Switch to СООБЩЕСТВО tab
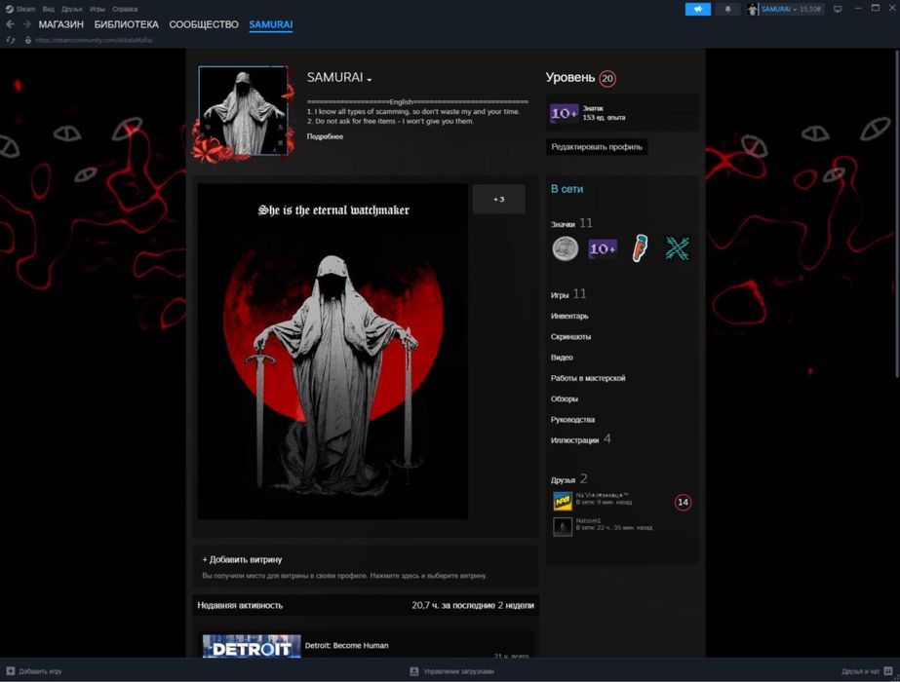Viewport: 900px width, 682px height. click(x=204, y=24)
